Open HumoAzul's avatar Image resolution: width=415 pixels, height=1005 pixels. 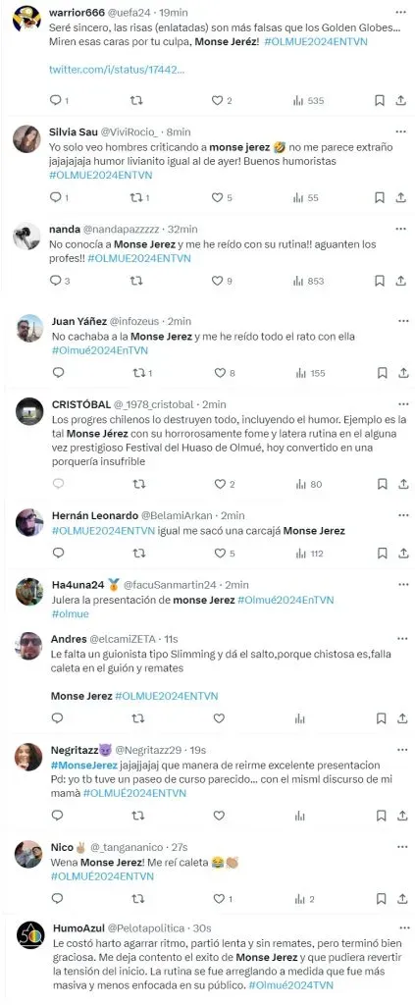[x=30, y=935]
